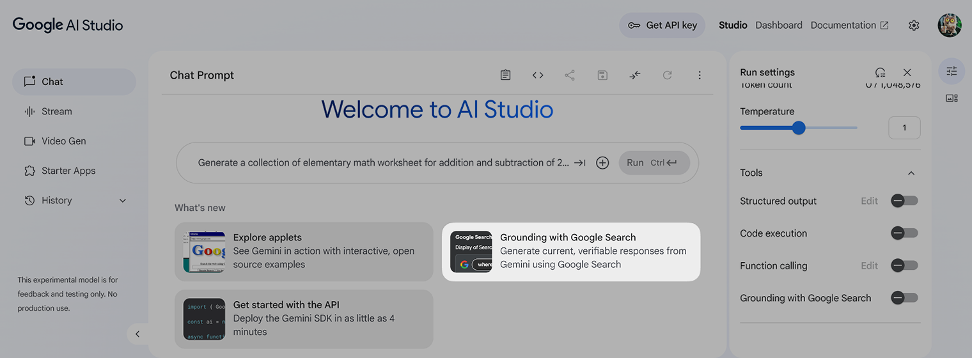Screen dimensions: 972x358
Task: Click the Stream waveform icon
Action: pos(29,111)
